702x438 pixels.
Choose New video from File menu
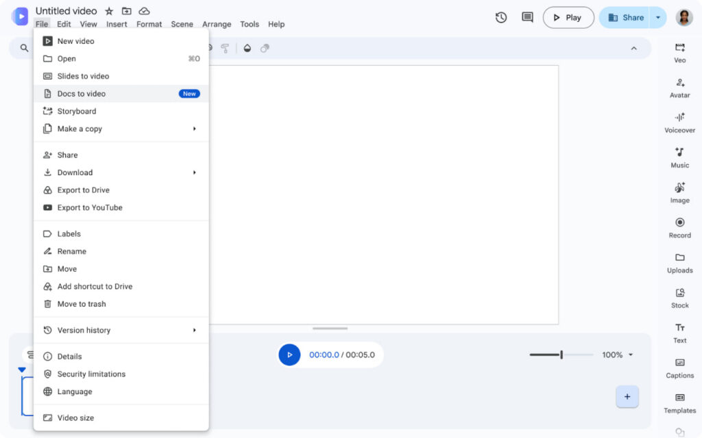(121, 41)
